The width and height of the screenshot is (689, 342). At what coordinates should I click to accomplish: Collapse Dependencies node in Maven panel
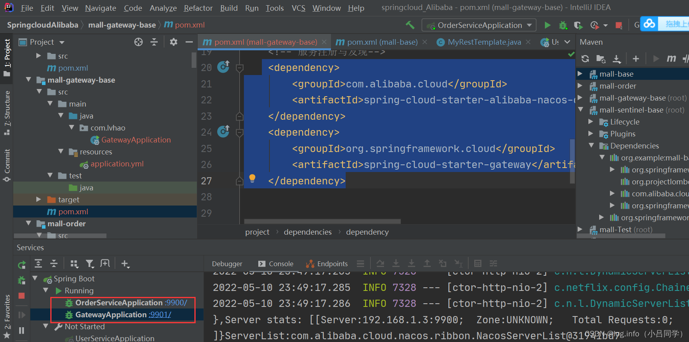[591, 146]
